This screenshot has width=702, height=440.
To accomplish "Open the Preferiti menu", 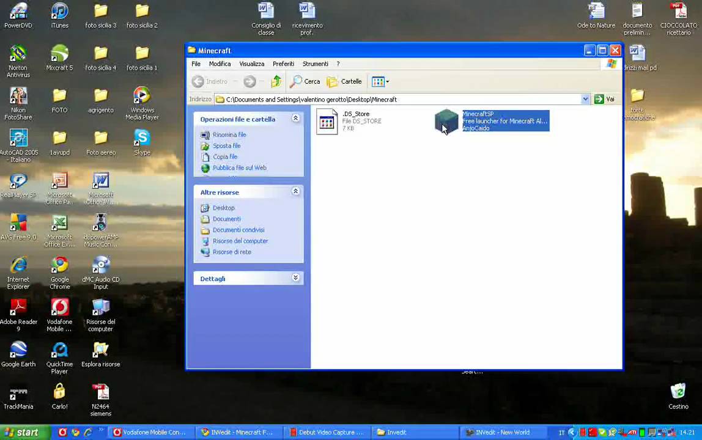I will 283,64.
